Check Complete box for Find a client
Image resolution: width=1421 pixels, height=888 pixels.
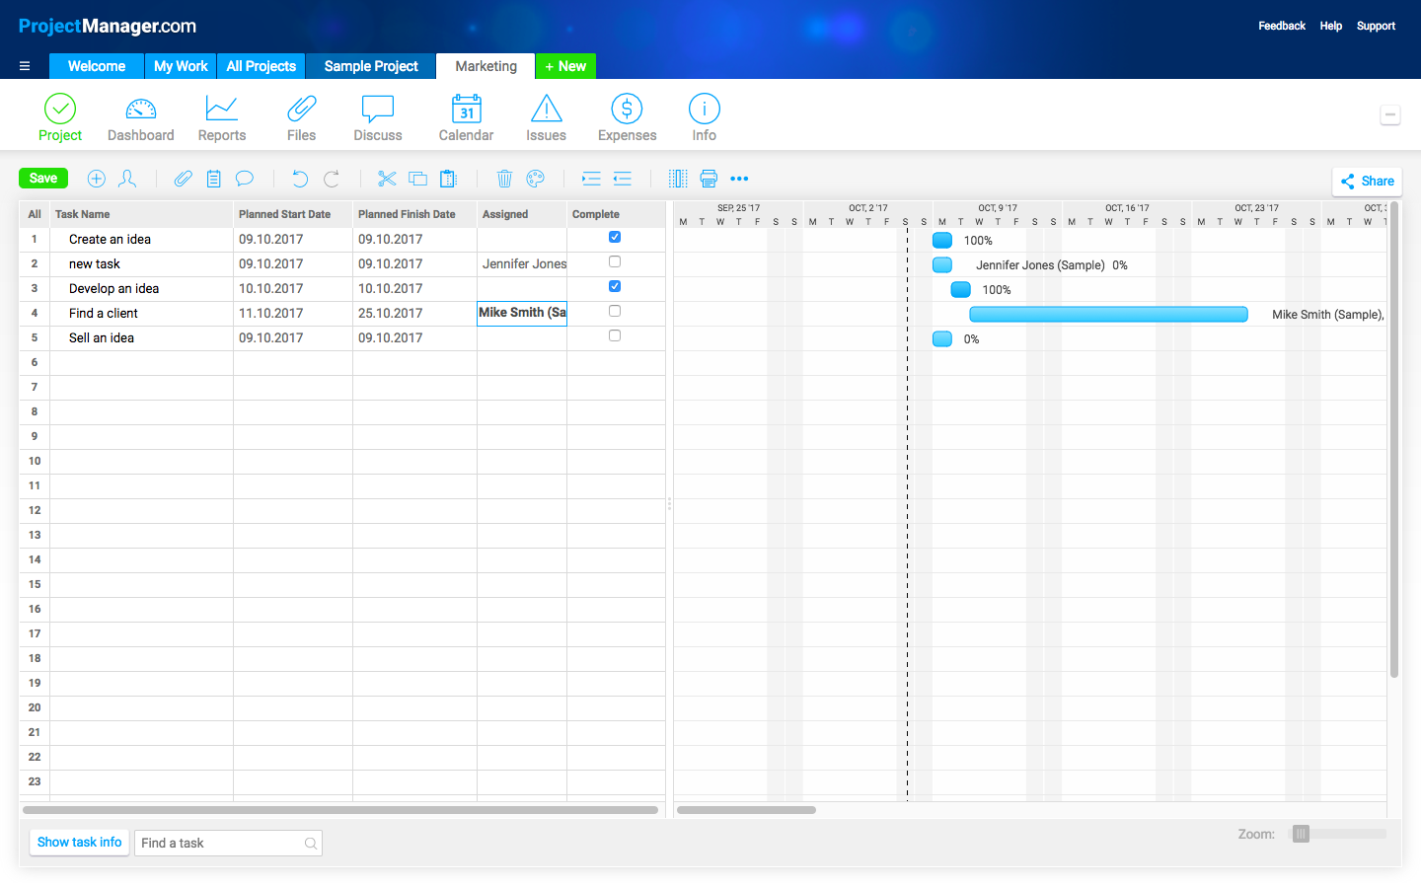[615, 311]
